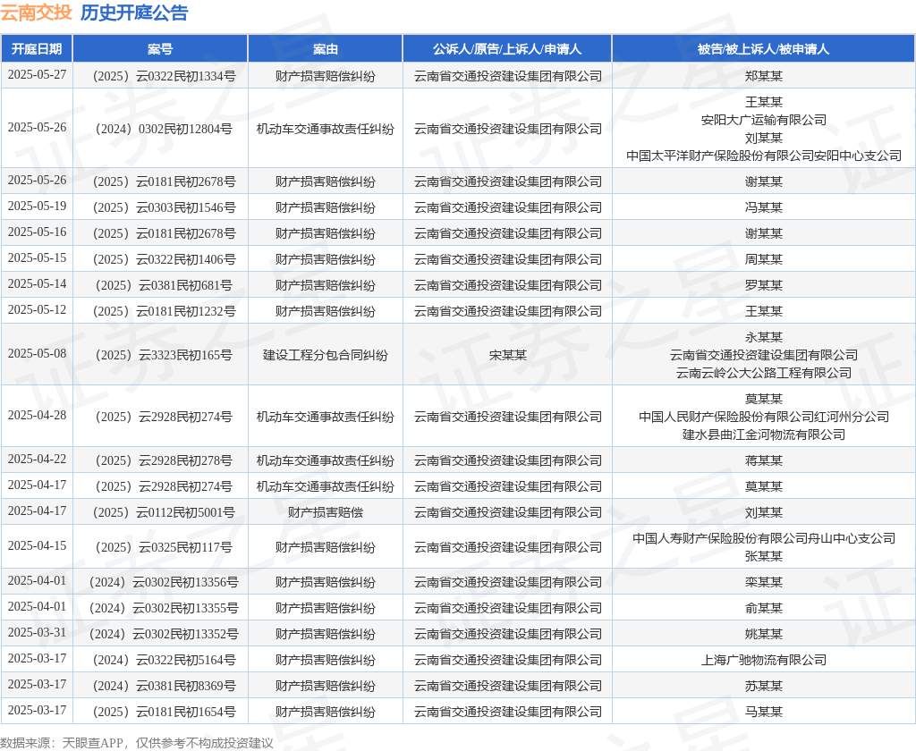Select case (2025)云0112民初5001号

(x=160, y=512)
